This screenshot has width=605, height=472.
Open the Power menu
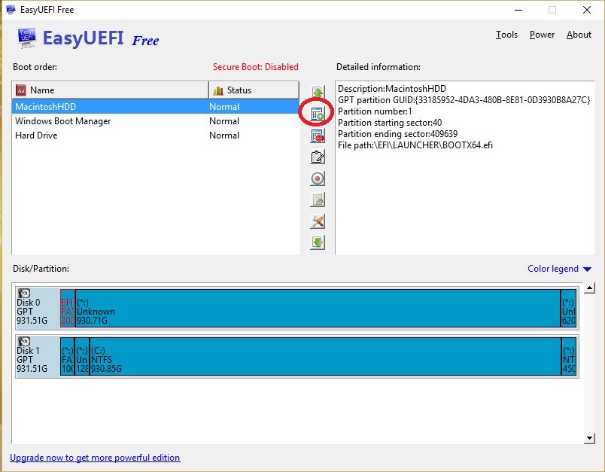pyautogui.click(x=542, y=35)
